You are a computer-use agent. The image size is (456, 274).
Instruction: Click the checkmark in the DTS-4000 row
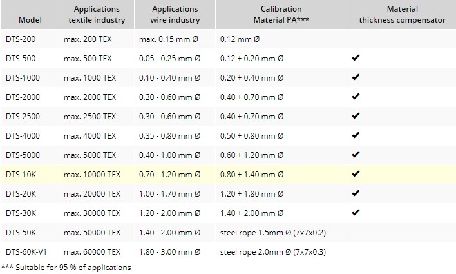click(x=355, y=136)
